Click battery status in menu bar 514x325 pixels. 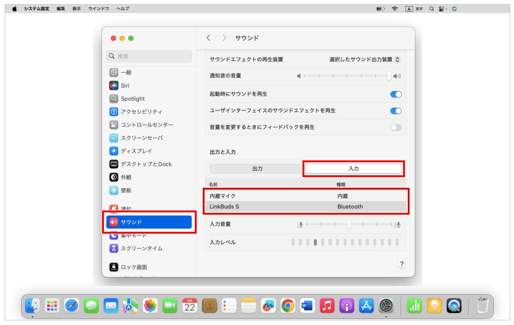(x=380, y=9)
